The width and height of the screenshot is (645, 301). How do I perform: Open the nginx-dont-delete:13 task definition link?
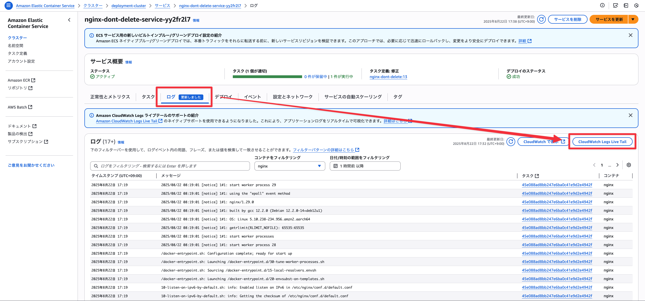click(388, 77)
